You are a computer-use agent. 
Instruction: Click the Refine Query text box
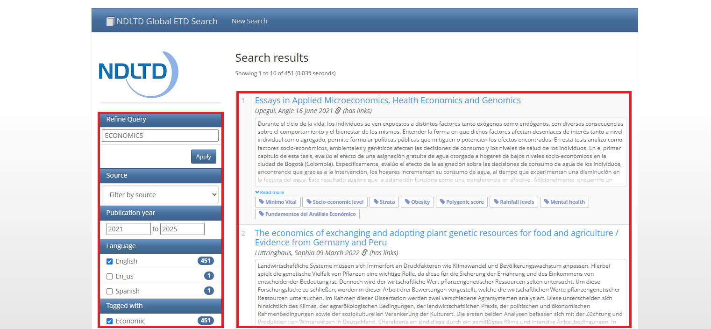160,136
